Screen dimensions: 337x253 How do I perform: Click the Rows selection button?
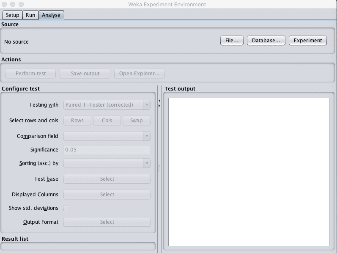coord(77,121)
